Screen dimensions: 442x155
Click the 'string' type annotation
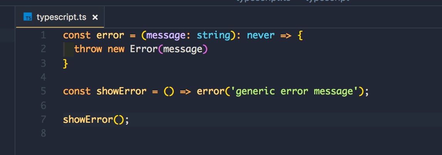pyautogui.click(x=213, y=35)
